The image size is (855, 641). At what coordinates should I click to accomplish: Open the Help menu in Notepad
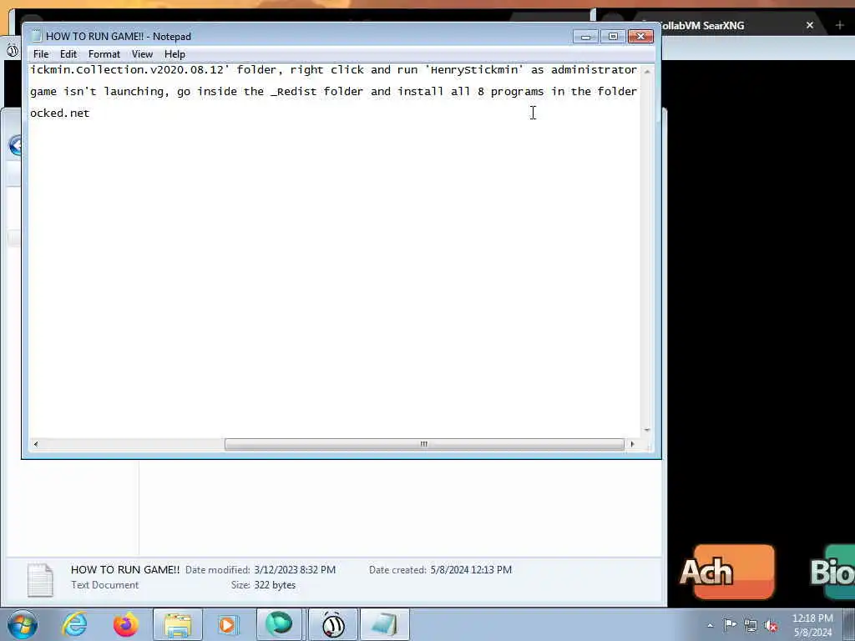175,54
